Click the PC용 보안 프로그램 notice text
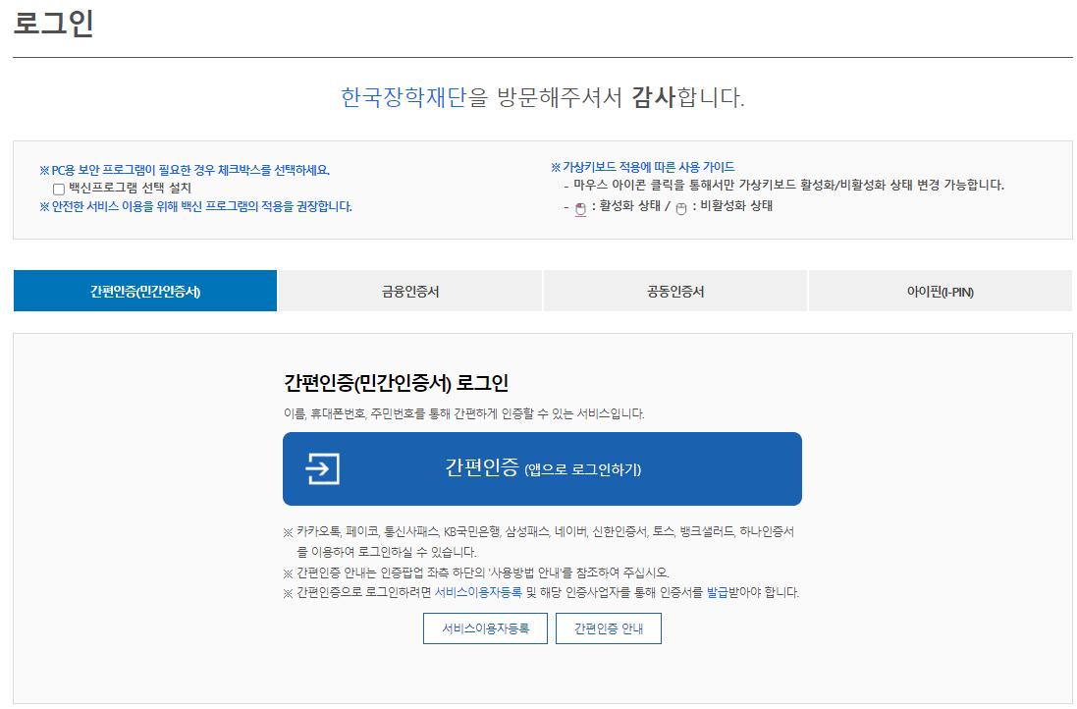 [185, 170]
